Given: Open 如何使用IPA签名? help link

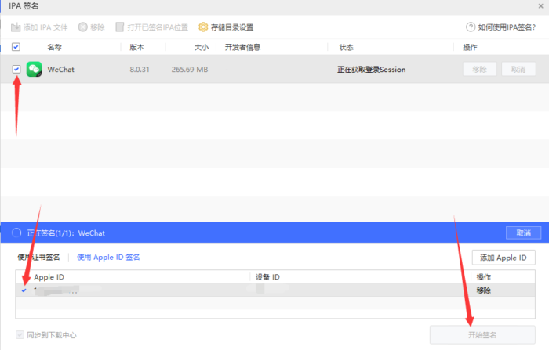Looking at the screenshot, I should click(x=507, y=27).
